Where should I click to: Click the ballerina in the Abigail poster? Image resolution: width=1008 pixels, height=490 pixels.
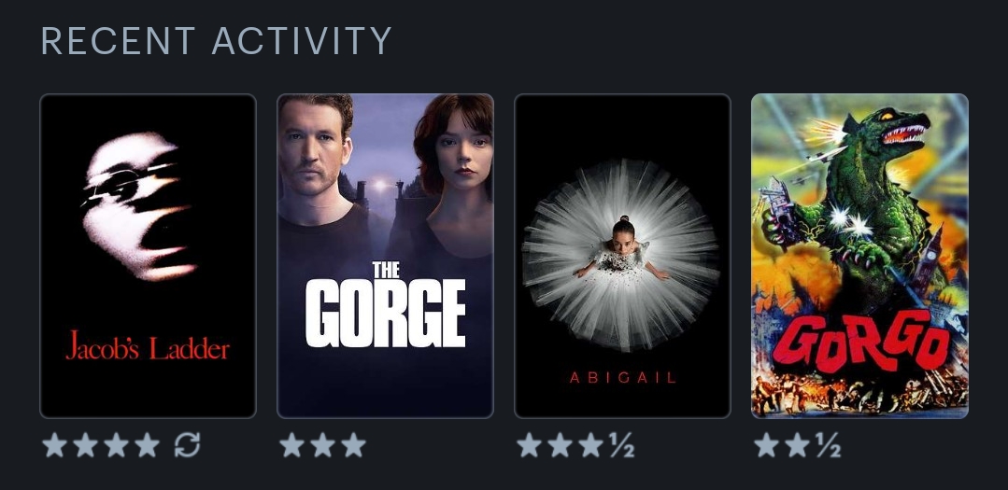622,248
